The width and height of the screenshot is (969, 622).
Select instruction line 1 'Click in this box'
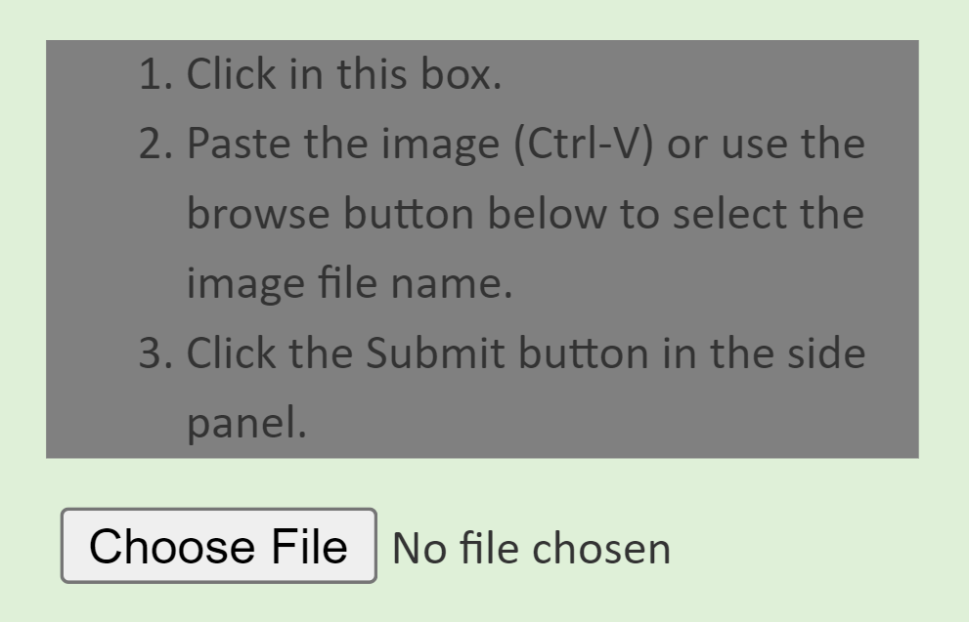pos(323,73)
